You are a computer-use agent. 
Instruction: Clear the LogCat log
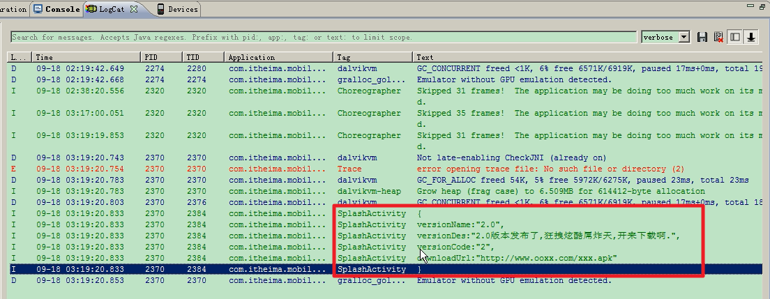pos(718,38)
